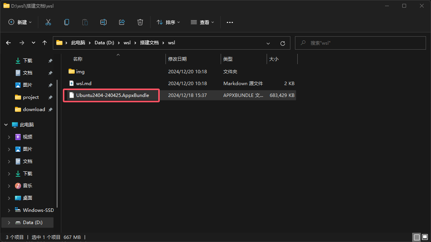This screenshot has height=242, width=431.
Task: Sort by 名称 column header
Action: point(78,59)
